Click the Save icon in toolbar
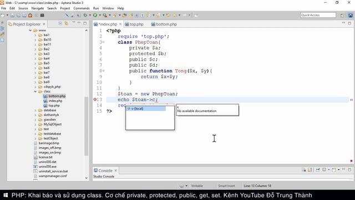This screenshot has height=200, width=355. coord(12,15)
